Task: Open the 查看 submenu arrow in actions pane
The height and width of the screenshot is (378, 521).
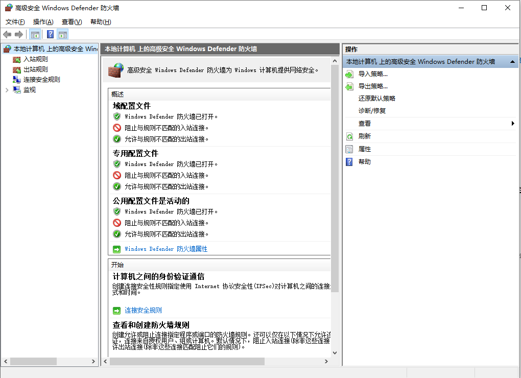Action: coord(513,124)
